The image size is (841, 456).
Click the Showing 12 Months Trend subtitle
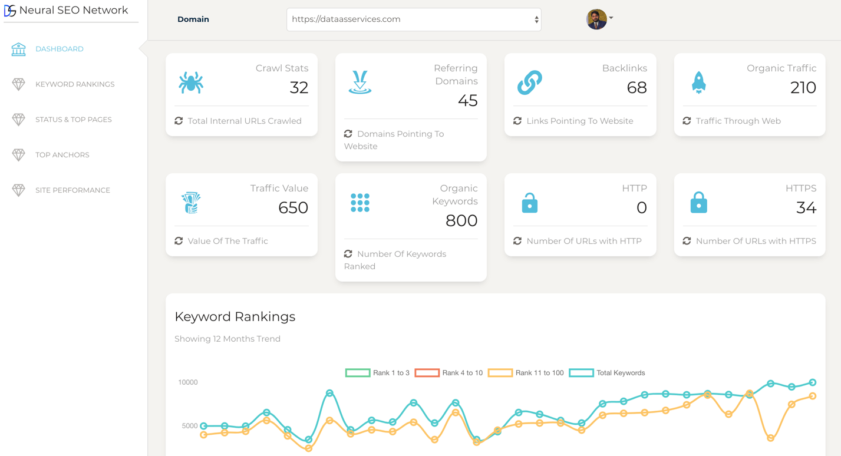click(227, 339)
